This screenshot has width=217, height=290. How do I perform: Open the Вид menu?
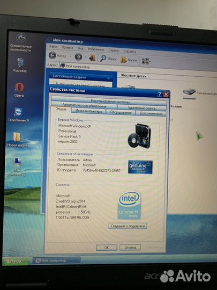point(80,48)
